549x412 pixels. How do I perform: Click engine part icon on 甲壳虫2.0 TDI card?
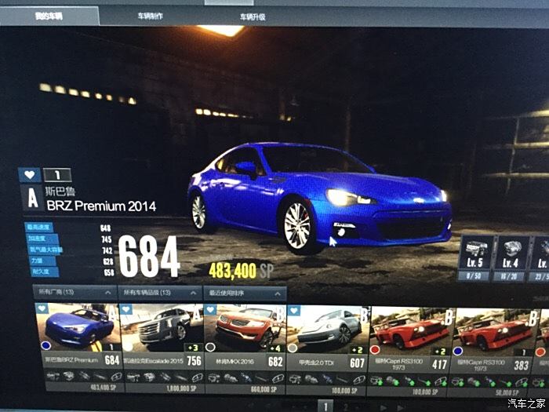coord(295,379)
